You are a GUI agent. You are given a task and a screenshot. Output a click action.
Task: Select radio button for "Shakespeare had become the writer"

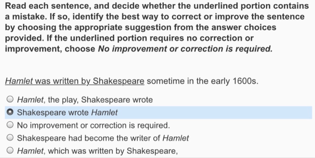coord(10,138)
